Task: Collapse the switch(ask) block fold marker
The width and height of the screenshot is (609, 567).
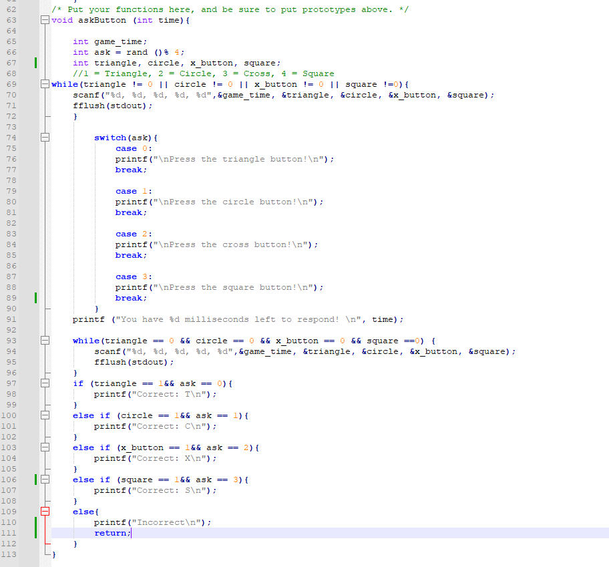Action: coord(44,137)
